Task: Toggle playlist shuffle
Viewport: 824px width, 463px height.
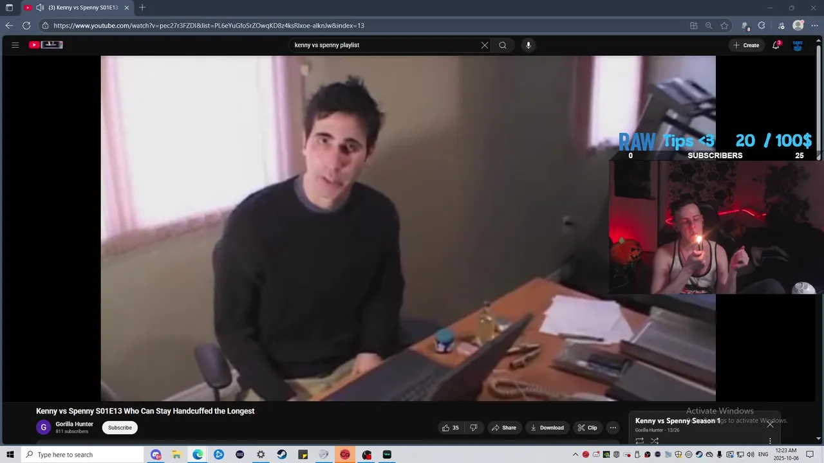Action: [655, 441]
